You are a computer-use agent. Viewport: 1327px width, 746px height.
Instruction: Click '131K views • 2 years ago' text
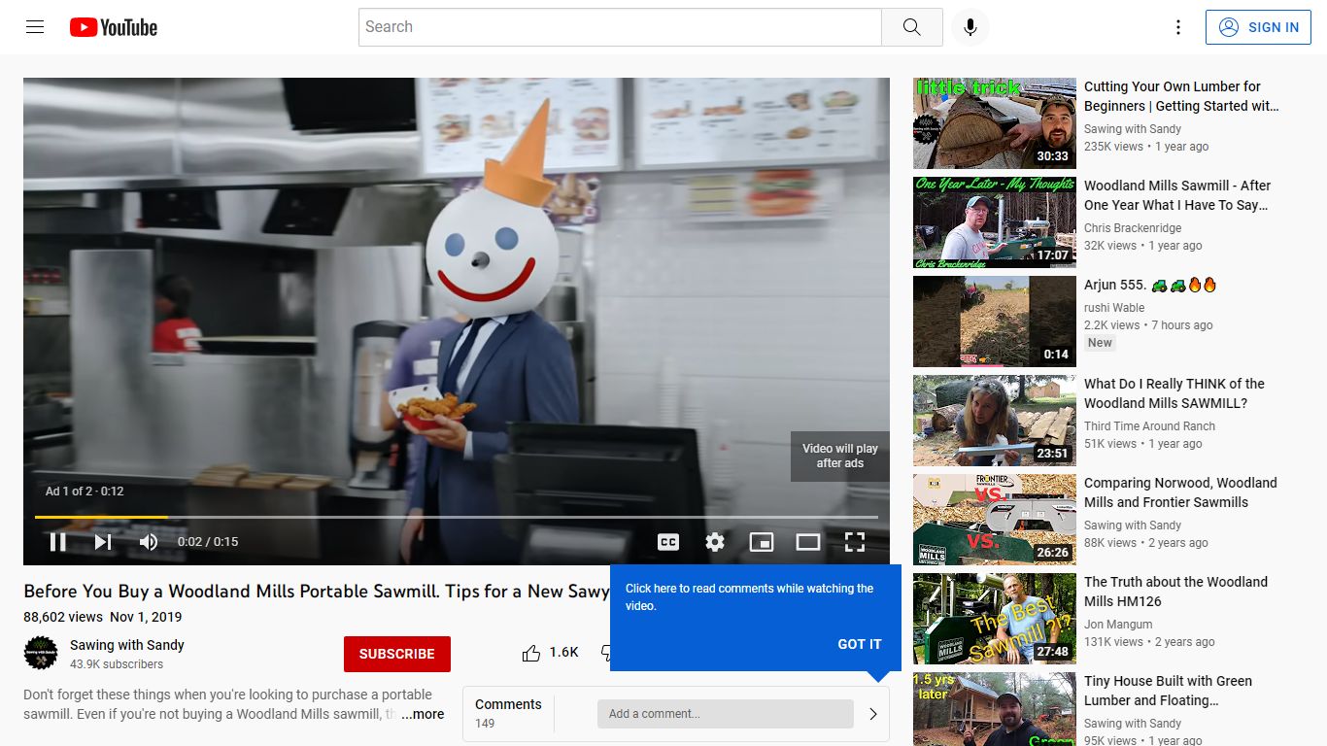(x=1149, y=642)
